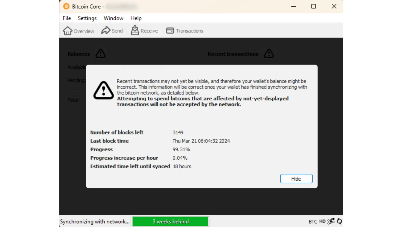Open the File menu

pyautogui.click(x=67, y=18)
